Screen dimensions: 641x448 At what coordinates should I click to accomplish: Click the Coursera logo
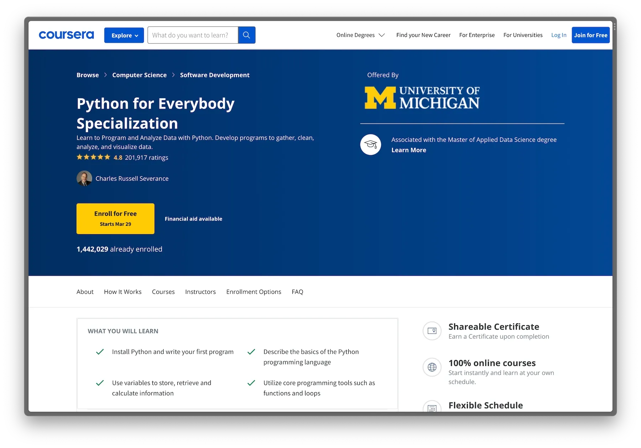[x=66, y=35]
